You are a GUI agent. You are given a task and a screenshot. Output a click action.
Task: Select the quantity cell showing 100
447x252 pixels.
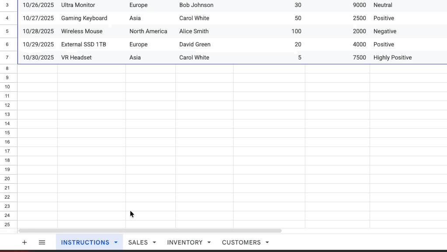pyautogui.click(x=269, y=31)
